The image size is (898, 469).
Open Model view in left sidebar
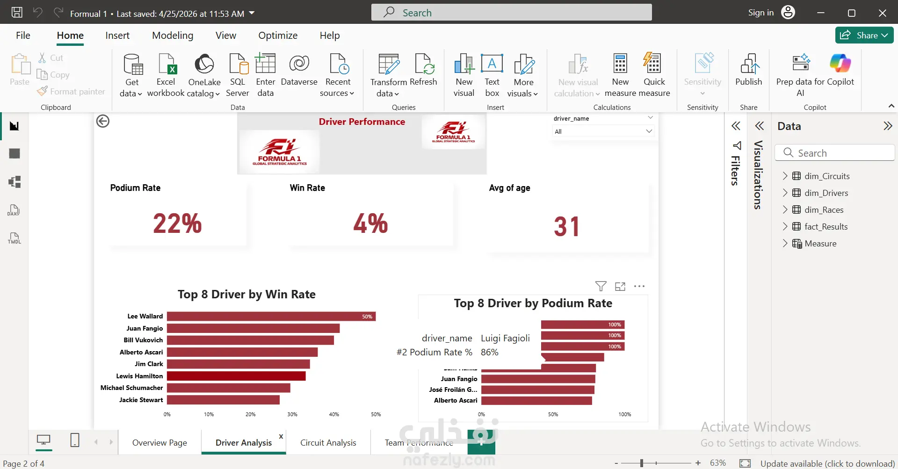[14, 182]
